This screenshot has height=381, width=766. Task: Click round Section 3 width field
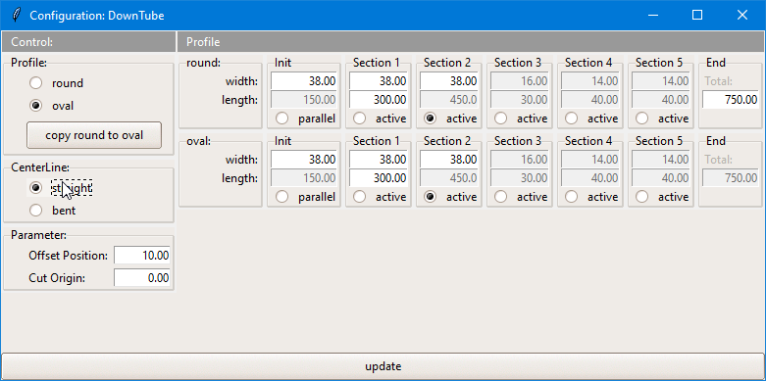520,80
